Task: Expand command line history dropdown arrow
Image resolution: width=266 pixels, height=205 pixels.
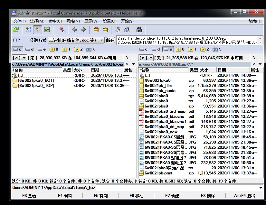Action: [x=261, y=188]
